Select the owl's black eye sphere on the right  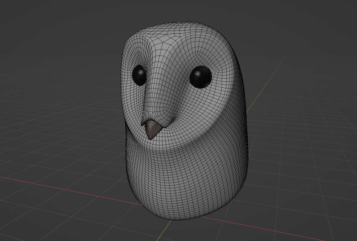[201, 77]
